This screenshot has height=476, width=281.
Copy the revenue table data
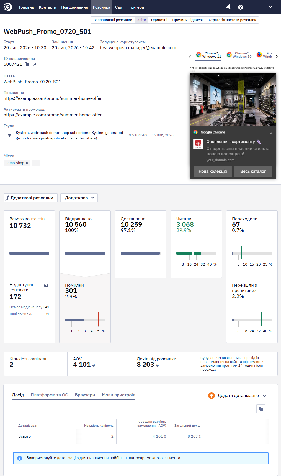pos(261,409)
